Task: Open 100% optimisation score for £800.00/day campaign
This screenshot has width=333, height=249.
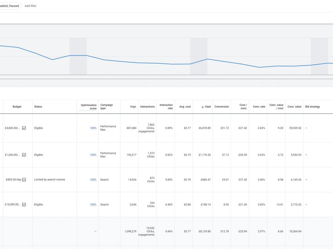Action: (93, 180)
